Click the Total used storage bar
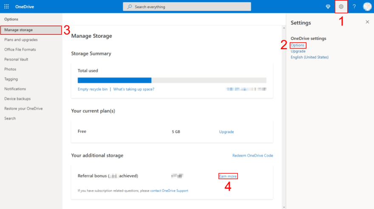The width and height of the screenshot is (374, 209). tap(172, 80)
